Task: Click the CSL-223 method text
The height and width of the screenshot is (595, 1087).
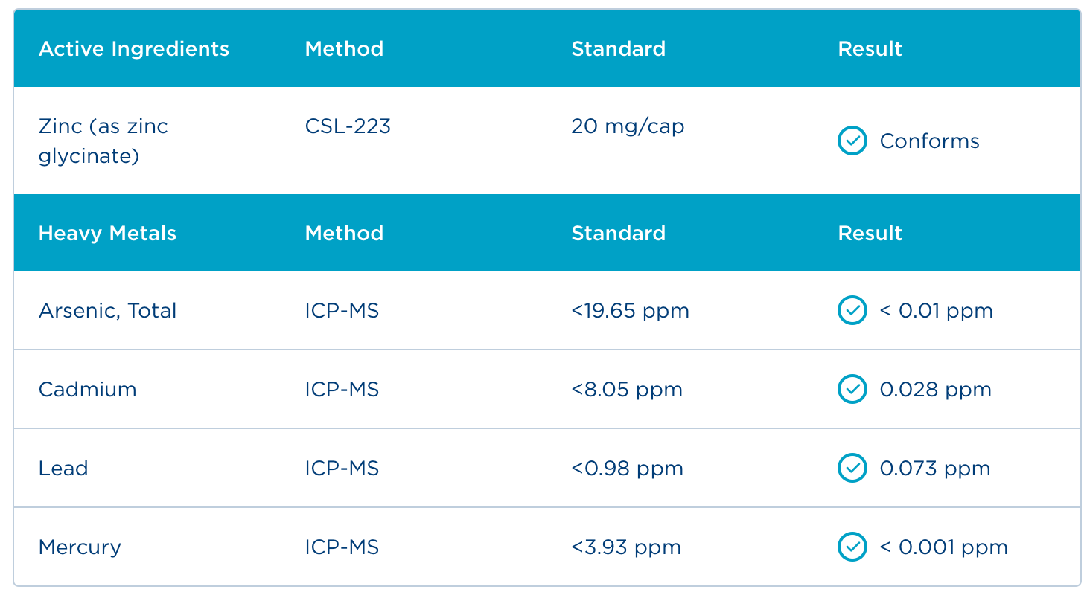Action: (x=348, y=126)
